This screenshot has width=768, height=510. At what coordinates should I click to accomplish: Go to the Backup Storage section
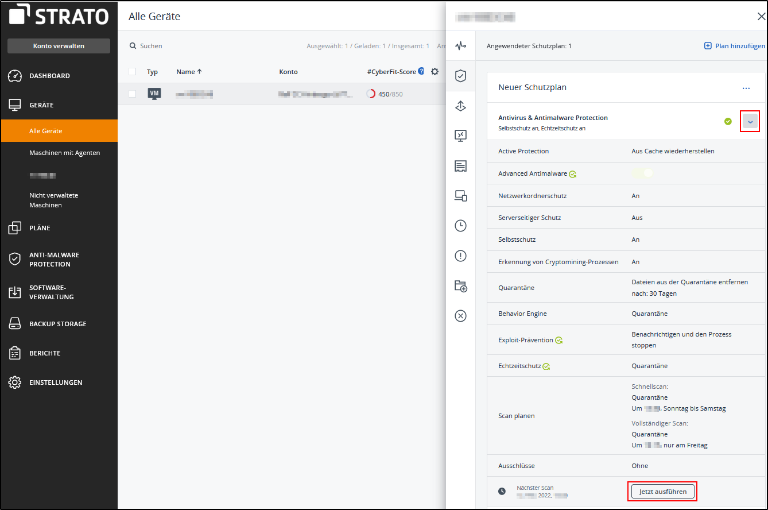pos(57,324)
